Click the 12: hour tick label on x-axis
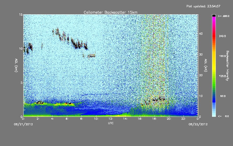Viewport: 233px width, 146px height. 111,119
